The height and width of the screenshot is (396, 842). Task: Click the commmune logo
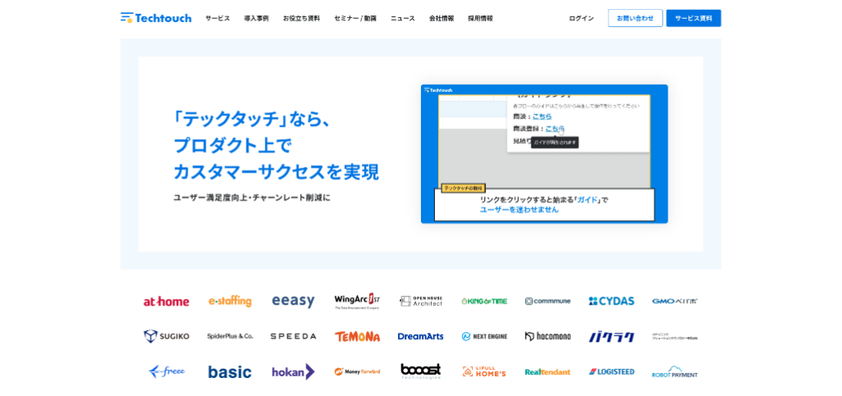click(548, 301)
